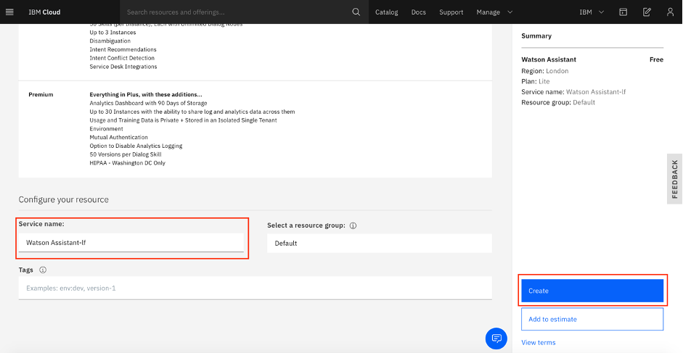The height and width of the screenshot is (353, 683).
Task: Click Add to estimate button
Action: (592, 319)
